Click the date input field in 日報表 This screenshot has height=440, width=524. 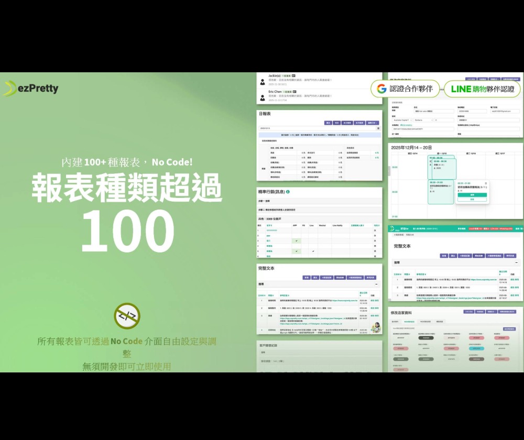coord(318,128)
